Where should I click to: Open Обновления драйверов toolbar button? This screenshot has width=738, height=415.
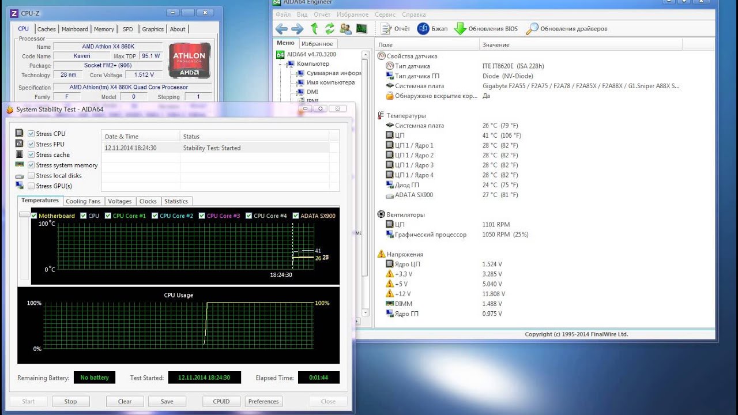tap(567, 29)
